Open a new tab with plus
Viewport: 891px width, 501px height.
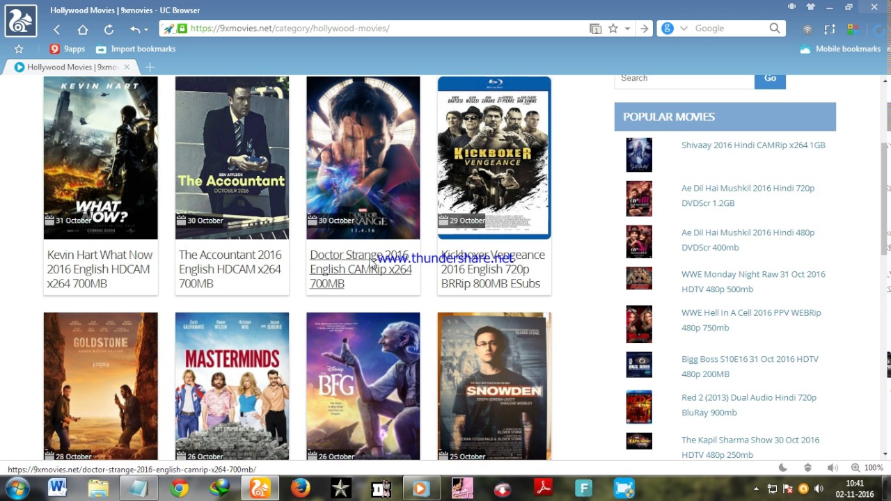tap(150, 67)
